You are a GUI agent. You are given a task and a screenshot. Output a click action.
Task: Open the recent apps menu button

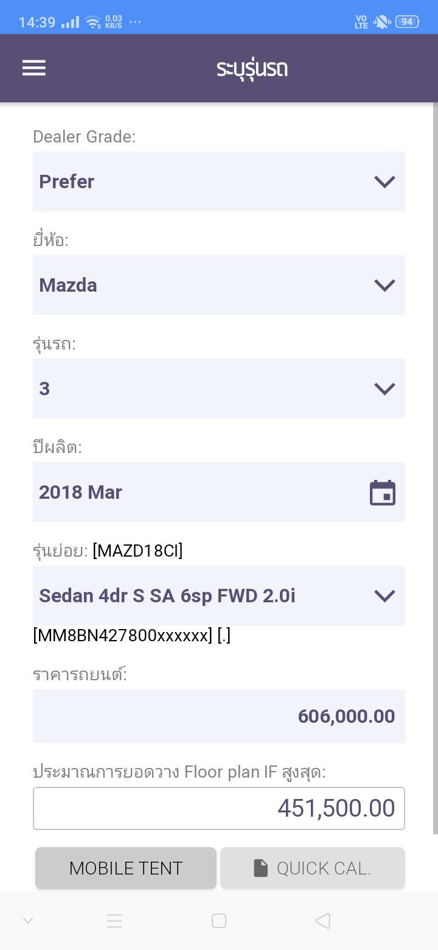[x=114, y=921]
